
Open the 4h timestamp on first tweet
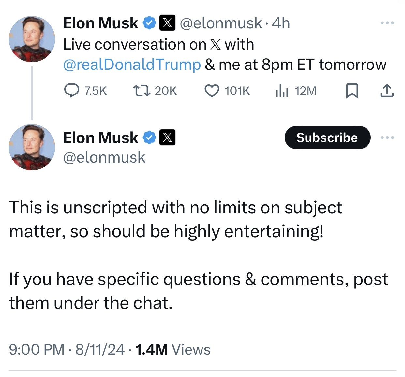point(281,23)
